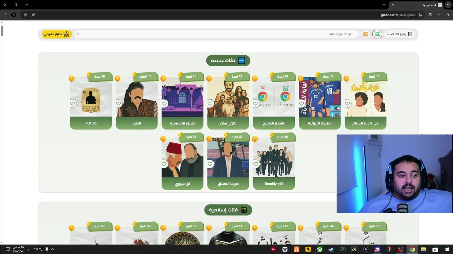The width and height of the screenshot is (453, 254).
Task: Open Rockstar Games Launcher from the taskbar
Action: pyautogui.click(x=308, y=249)
